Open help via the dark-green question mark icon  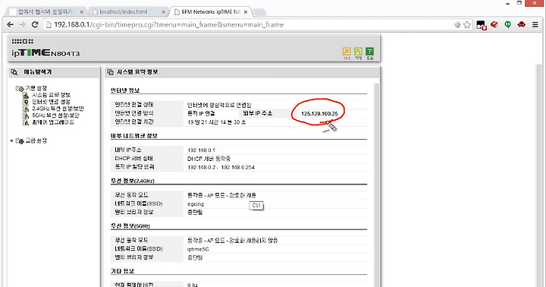pos(370,52)
